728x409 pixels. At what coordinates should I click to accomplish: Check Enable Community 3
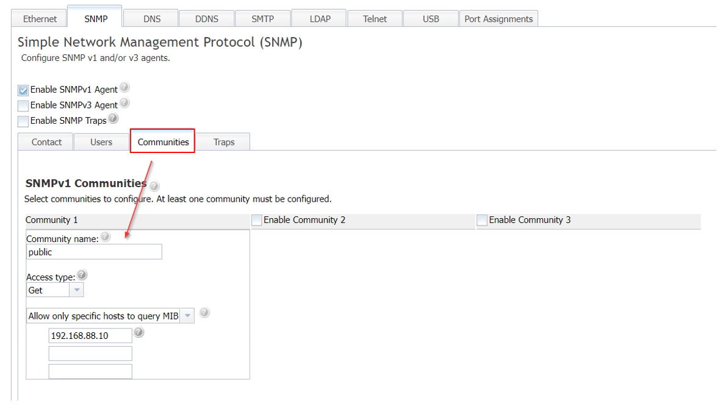[481, 220]
